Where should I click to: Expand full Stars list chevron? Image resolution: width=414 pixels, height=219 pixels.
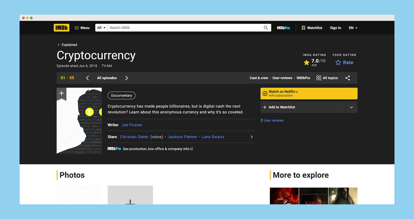pyautogui.click(x=252, y=137)
